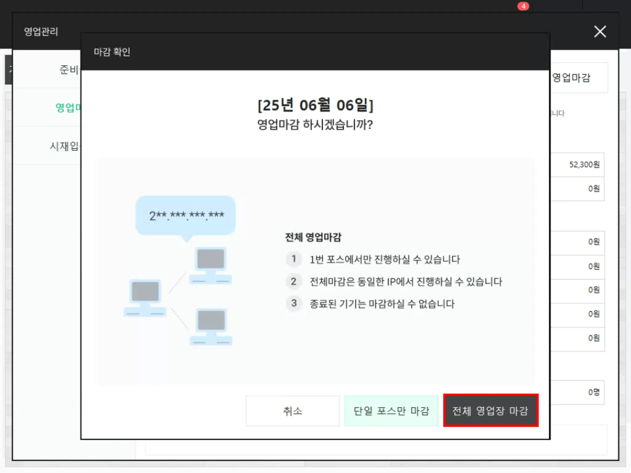Click the number 2 circle badge
The width and height of the screenshot is (631, 473).
click(294, 281)
